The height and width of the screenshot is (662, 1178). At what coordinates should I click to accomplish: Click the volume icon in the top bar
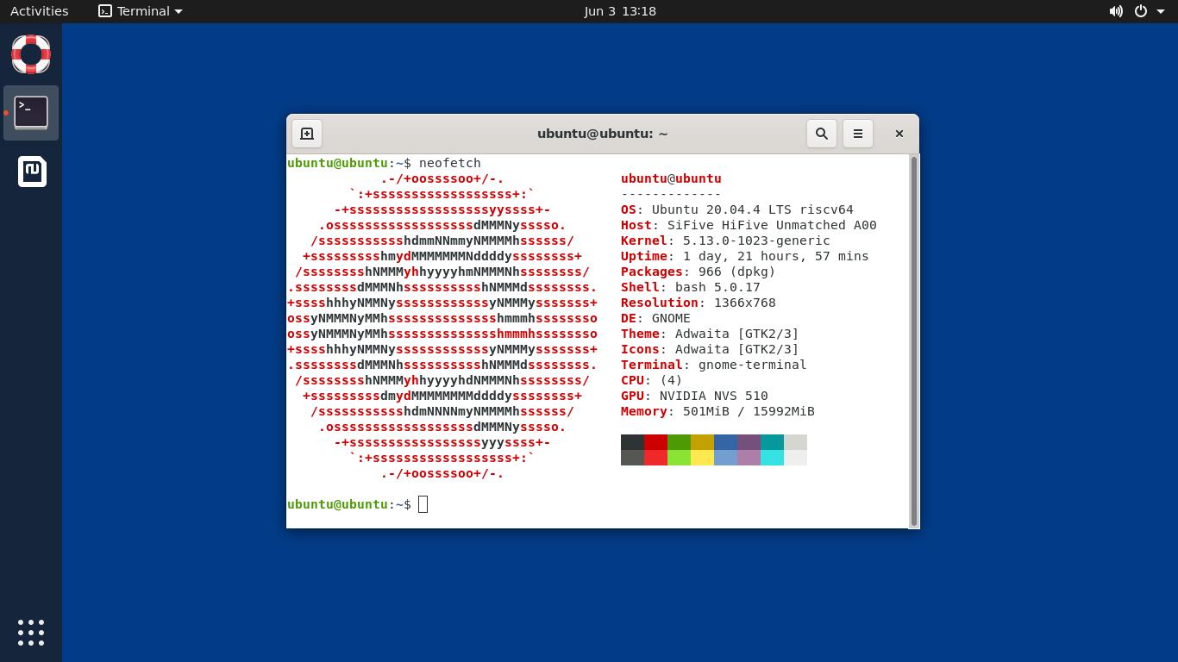pyautogui.click(x=1116, y=11)
